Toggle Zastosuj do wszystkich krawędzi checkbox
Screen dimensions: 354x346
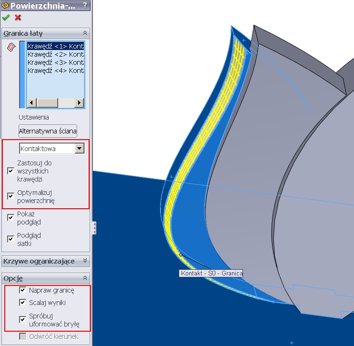(x=10, y=171)
